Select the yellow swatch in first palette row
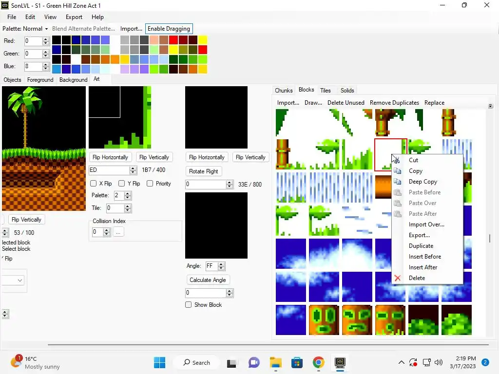This screenshot has height=374, width=499. 202,40
